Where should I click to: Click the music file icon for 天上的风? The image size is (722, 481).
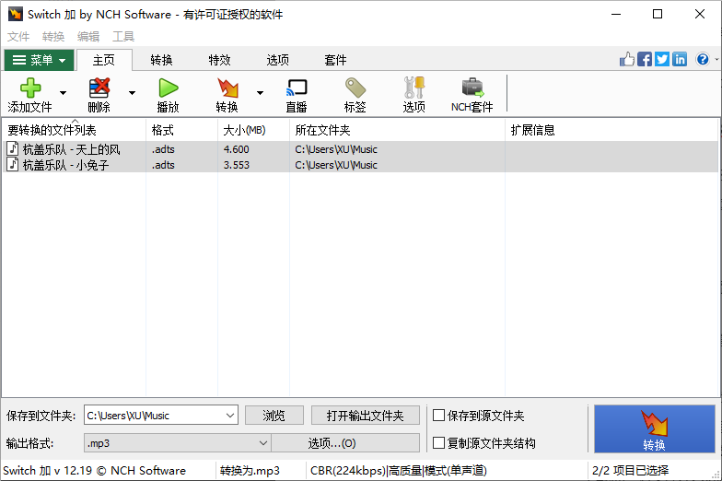13,149
